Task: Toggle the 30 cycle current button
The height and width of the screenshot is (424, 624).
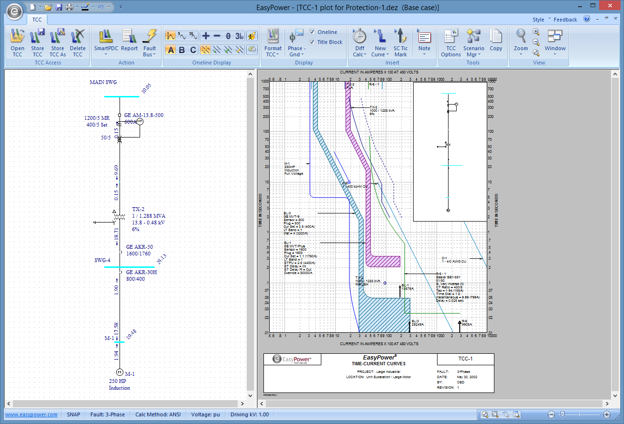Action: pos(193,36)
